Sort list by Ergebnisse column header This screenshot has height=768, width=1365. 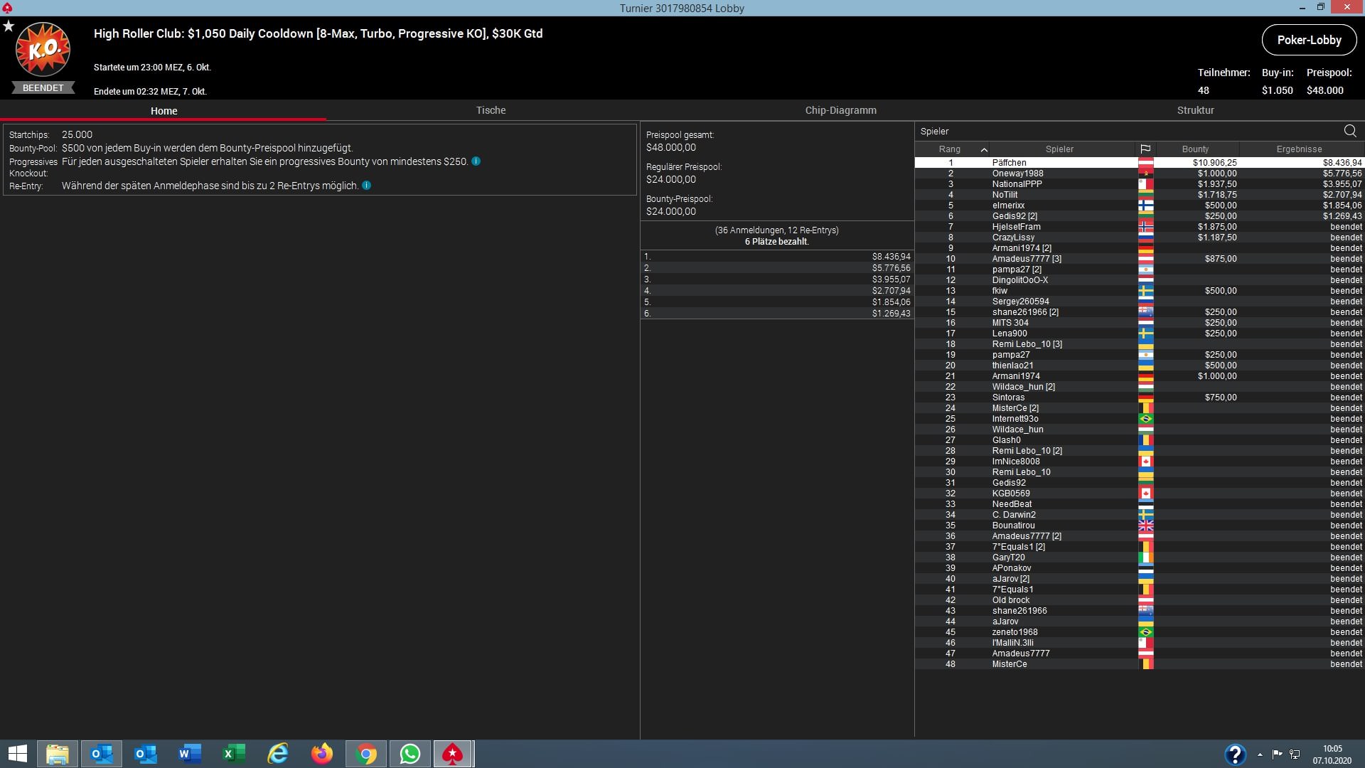click(x=1299, y=149)
